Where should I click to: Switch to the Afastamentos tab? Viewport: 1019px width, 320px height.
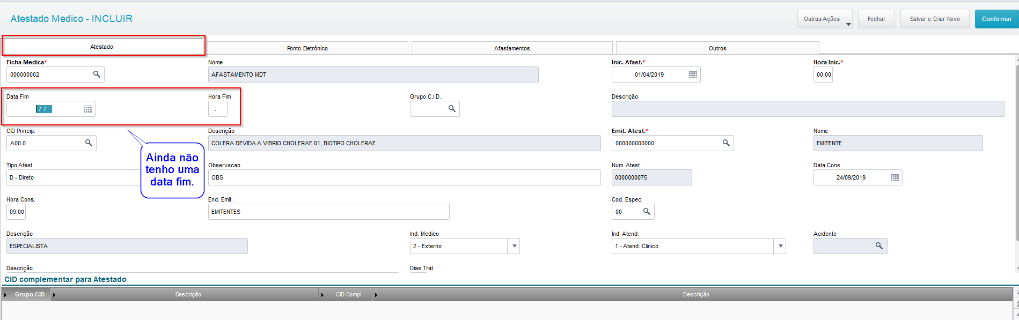[512, 48]
